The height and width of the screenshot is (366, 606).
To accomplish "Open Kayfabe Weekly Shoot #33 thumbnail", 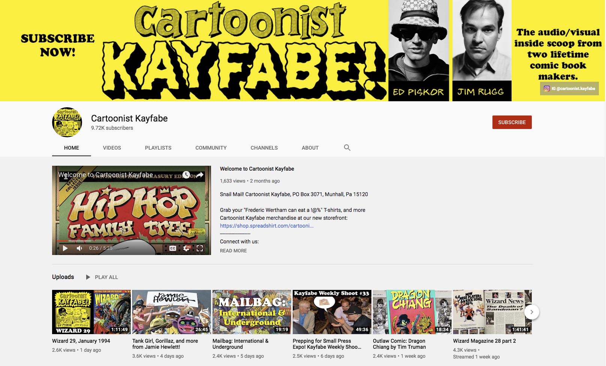I will click(x=332, y=312).
